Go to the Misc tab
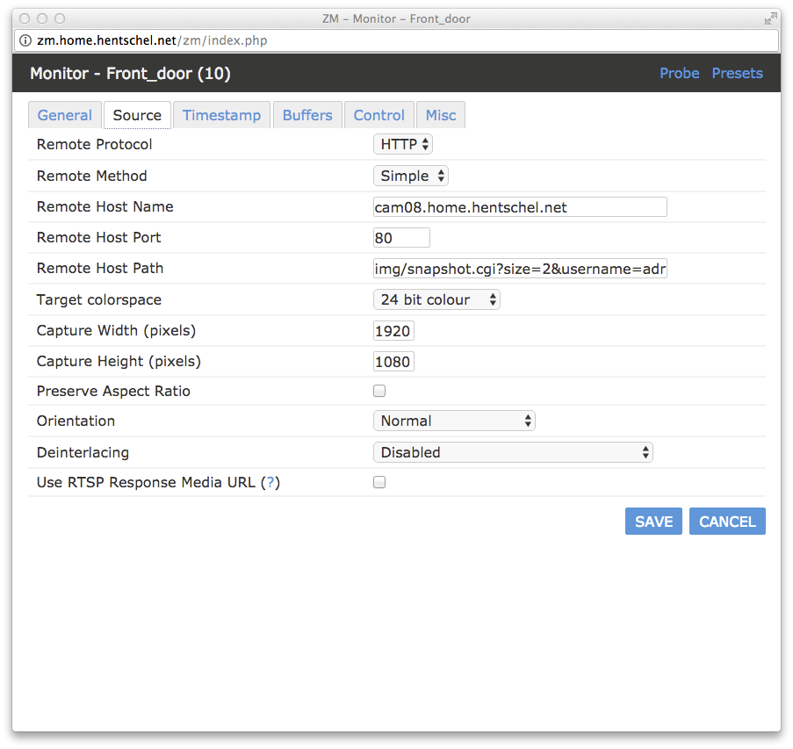793x749 pixels. tap(441, 115)
